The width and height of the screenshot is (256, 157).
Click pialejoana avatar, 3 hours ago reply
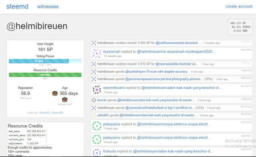[x=97, y=126]
